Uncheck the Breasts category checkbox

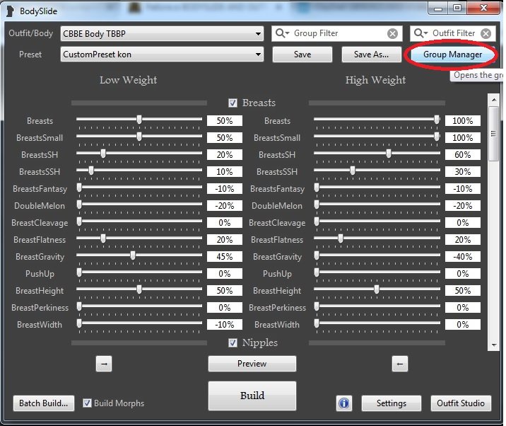[x=233, y=103]
